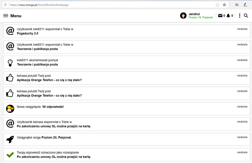Click the browser favorites star icon
This screenshot has width=252, height=163.
pyautogui.click(x=225, y=5)
